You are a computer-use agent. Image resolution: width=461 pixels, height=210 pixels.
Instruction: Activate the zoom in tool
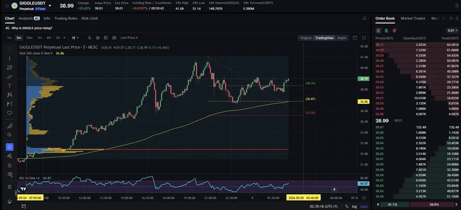(x=10, y=135)
